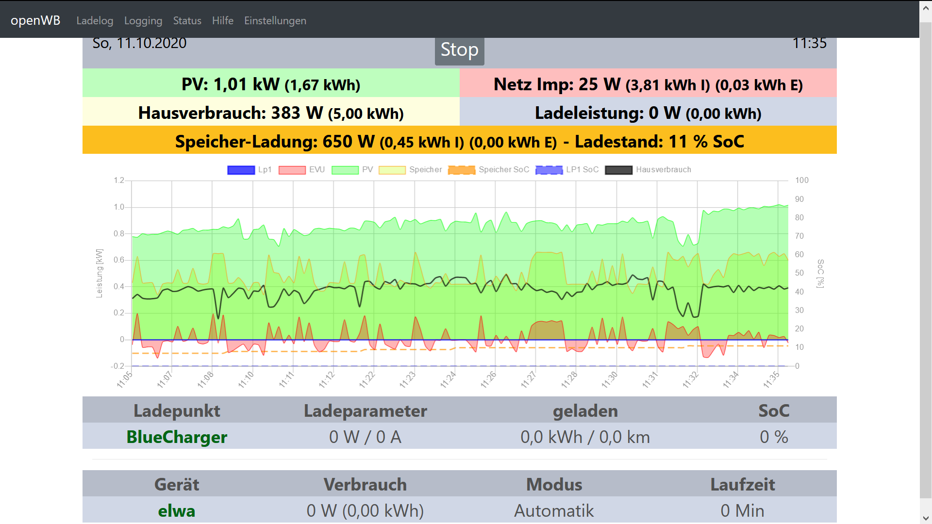Click the BlueCharger charge point name

(x=177, y=437)
